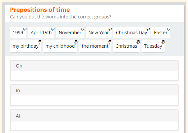The height and width of the screenshot is (133, 188).
Task: Click the drag icon on my birthday card
Action: (40, 42)
